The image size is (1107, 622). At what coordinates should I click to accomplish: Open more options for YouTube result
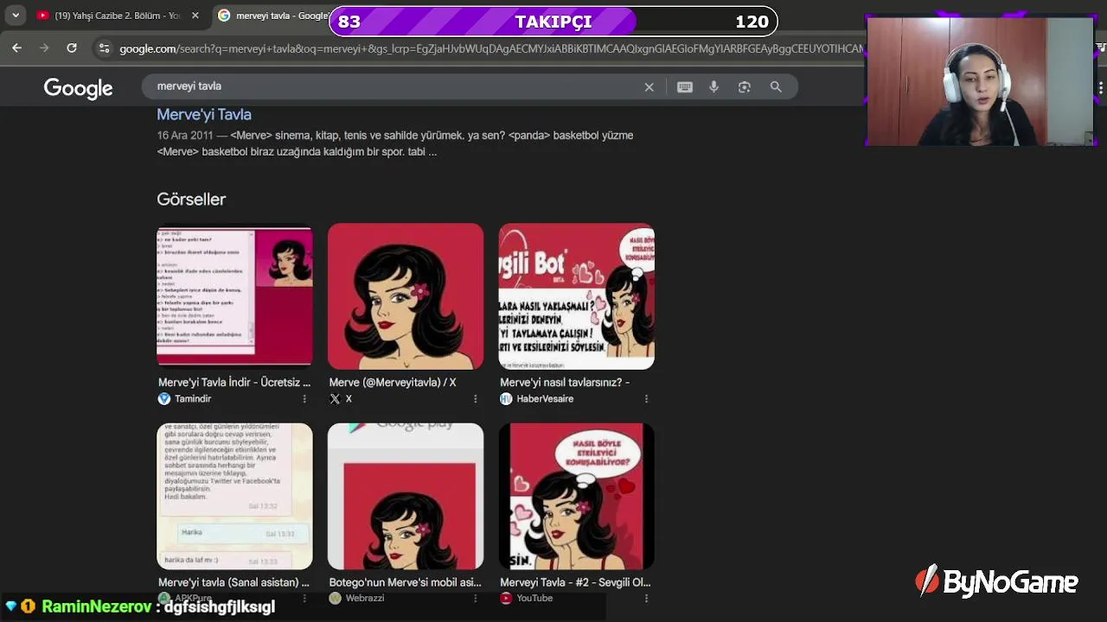(646, 598)
